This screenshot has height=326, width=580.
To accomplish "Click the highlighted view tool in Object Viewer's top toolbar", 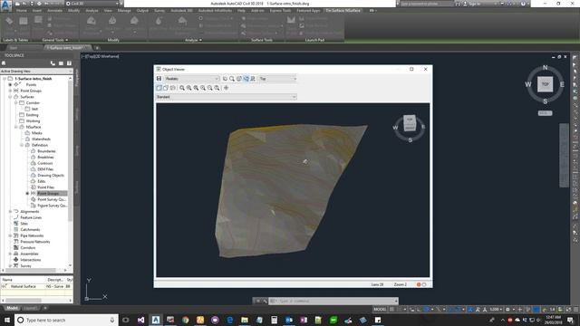I will coord(246,79).
